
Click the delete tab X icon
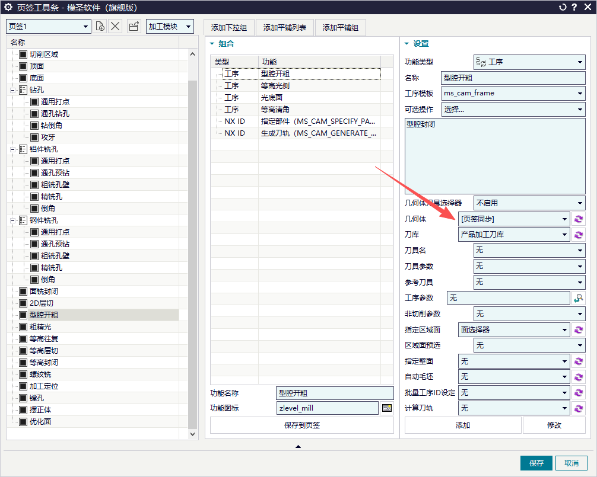point(115,26)
